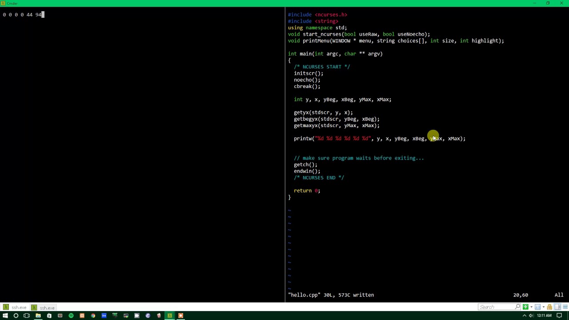Click the '"hello.cpp" 30L, 573C written' status message
This screenshot has width=569, height=320.
coord(331,295)
